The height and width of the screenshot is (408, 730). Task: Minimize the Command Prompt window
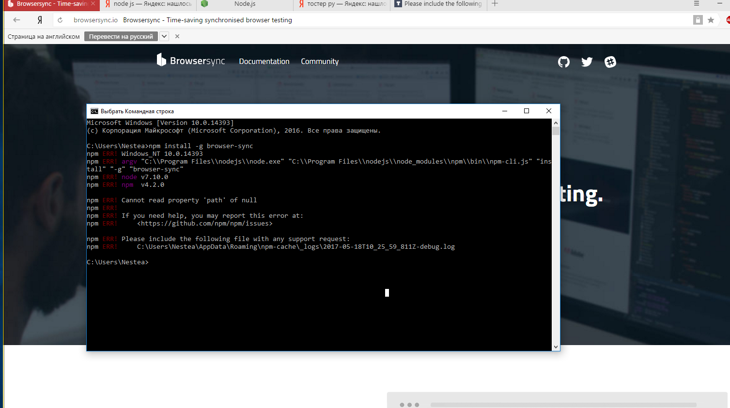(505, 111)
